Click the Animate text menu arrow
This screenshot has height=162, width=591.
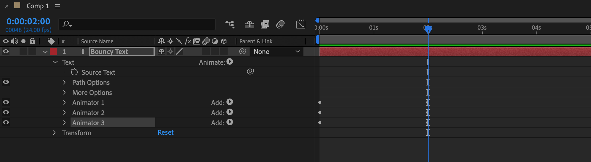230,62
